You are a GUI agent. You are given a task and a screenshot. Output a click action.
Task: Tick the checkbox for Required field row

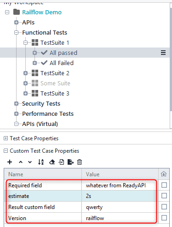[x=164, y=185]
